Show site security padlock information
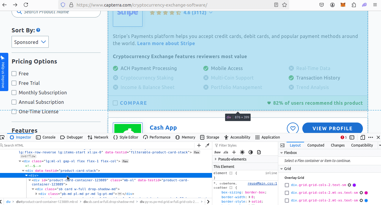The width and height of the screenshot is (381, 205). pyautogui.click(x=71, y=5)
